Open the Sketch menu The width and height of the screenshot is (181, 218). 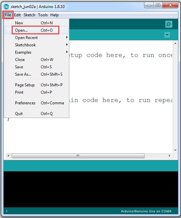pos(29,15)
